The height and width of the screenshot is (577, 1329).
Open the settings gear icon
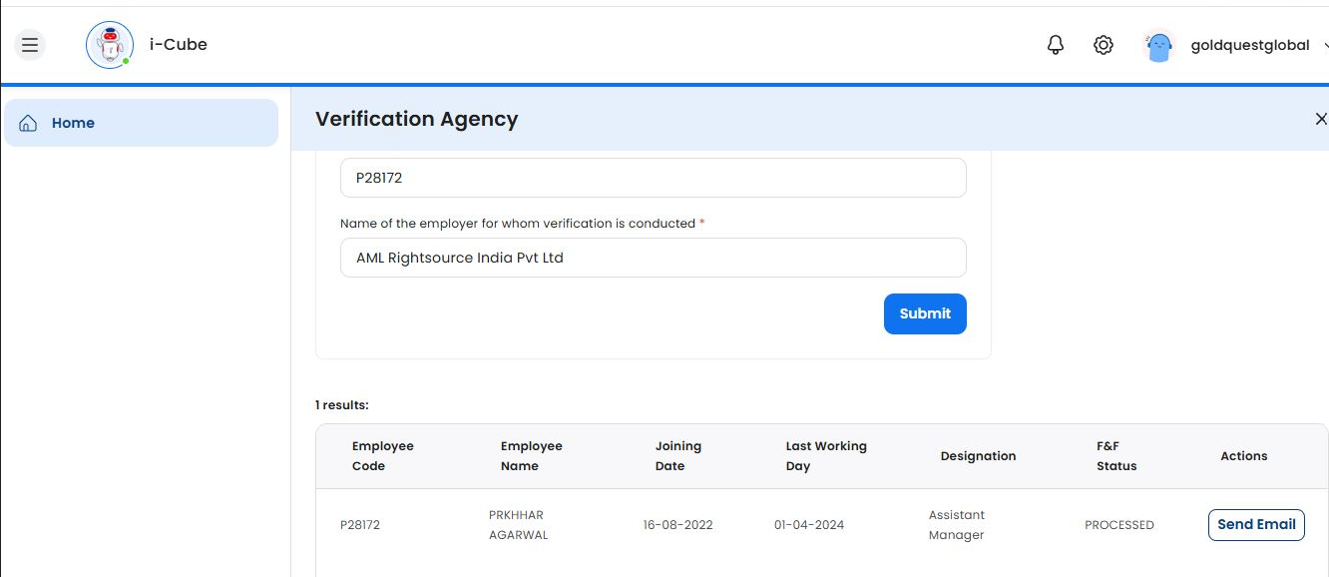pyautogui.click(x=1104, y=45)
